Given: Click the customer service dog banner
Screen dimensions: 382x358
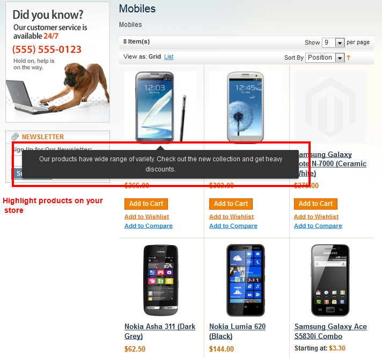Looking at the screenshot, I should click(x=58, y=62).
